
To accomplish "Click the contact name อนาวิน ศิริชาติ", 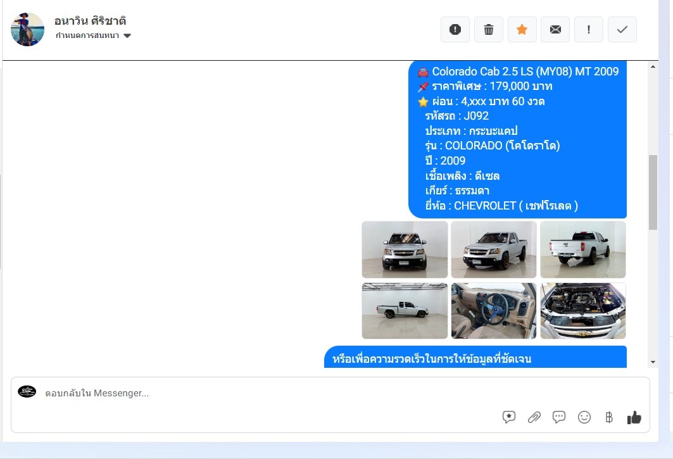I will click(x=90, y=21).
